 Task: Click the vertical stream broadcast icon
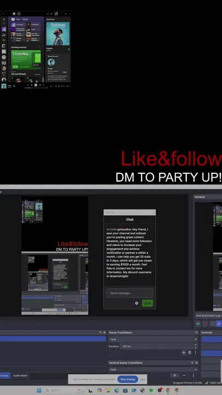point(198,324)
